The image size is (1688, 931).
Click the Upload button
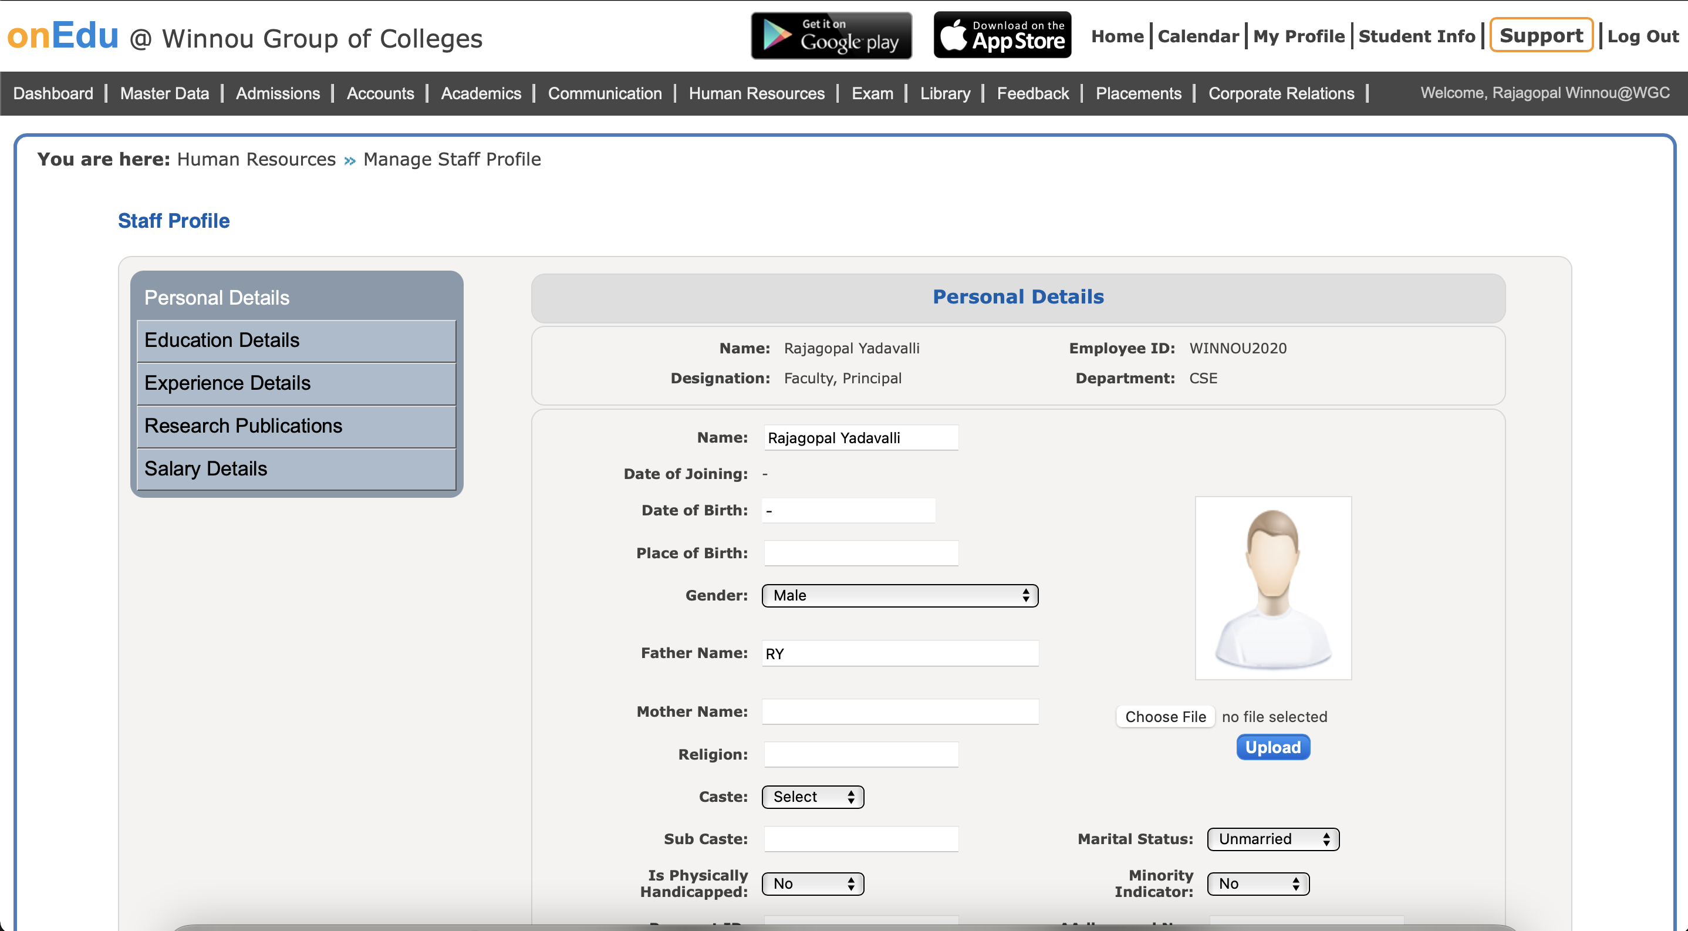[1272, 747]
